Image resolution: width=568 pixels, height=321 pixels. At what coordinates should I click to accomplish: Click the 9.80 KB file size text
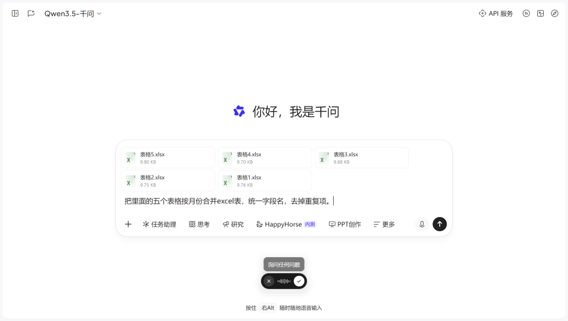[x=148, y=162]
